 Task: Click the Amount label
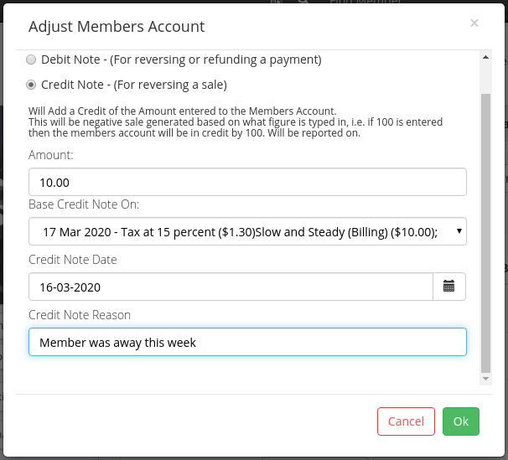tap(51, 155)
